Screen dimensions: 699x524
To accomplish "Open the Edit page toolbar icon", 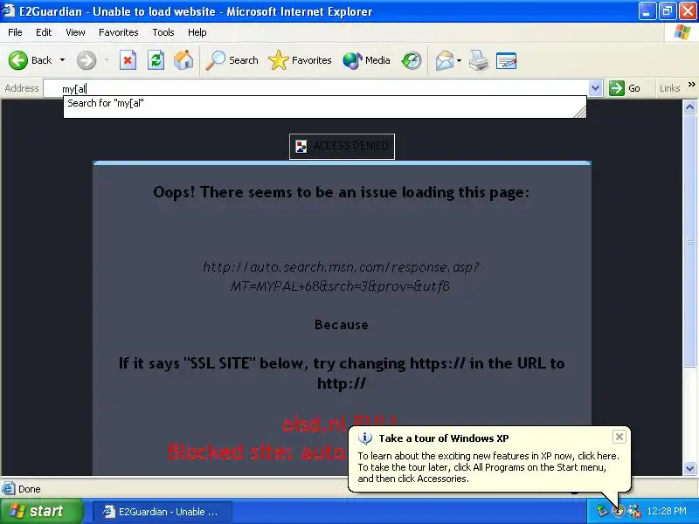I will pyautogui.click(x=507, y=60).
